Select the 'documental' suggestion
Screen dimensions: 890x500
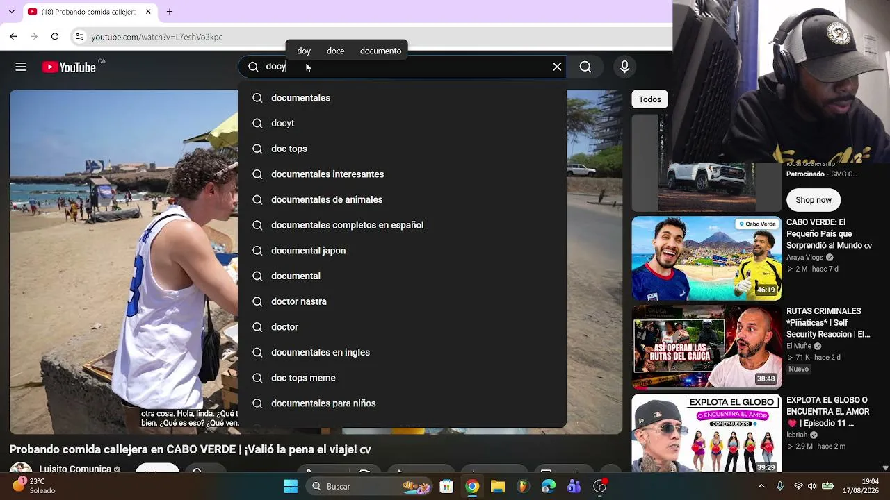[x=402, y=276]
